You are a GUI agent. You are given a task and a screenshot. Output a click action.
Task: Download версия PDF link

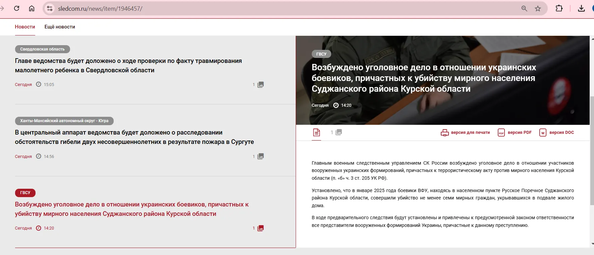[520, 133]
